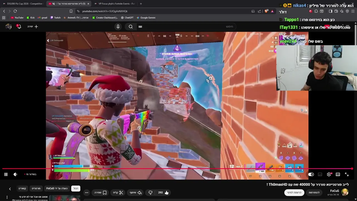The height and width of the screenshot is (201, 357).
Task: Open the suggested video thumbnail below chips
Action: click(65, 198)
